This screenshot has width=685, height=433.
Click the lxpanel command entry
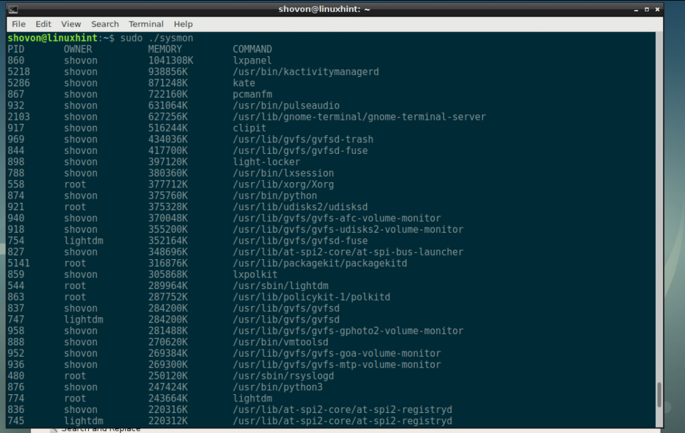point(252,61)
